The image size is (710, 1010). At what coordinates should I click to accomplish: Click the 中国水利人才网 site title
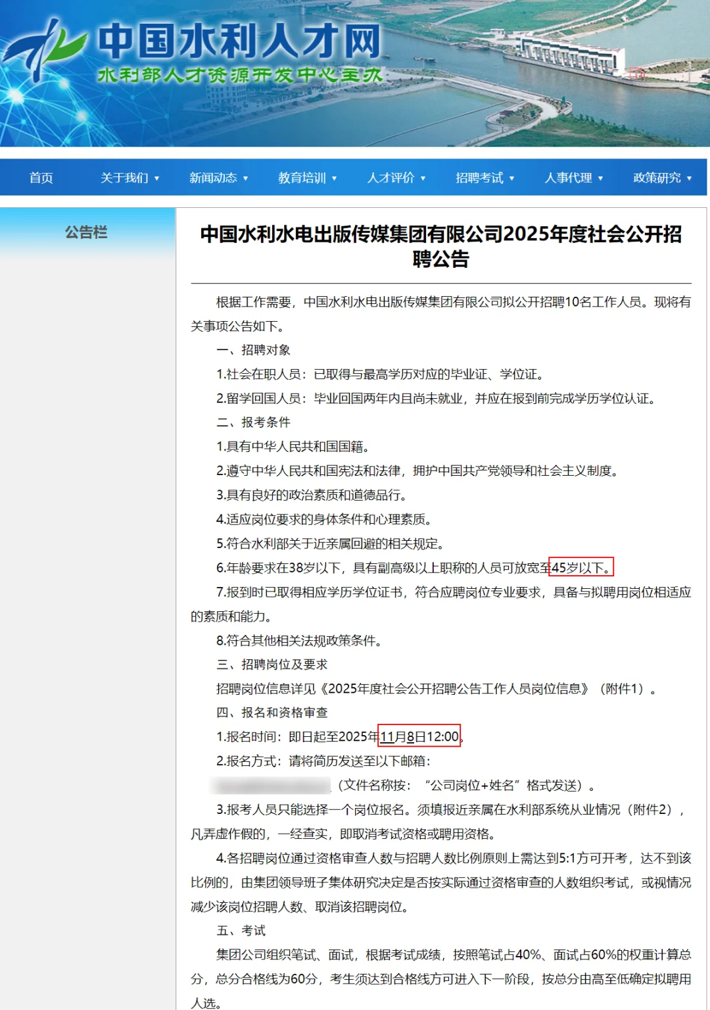click(x=239, y=41)
